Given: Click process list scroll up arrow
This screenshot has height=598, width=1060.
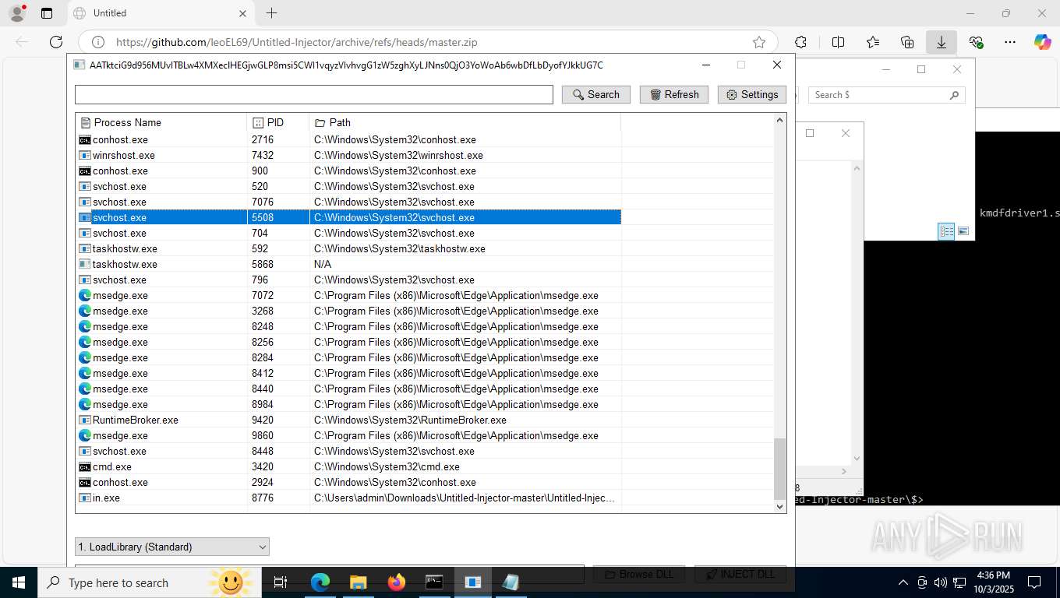Looking at the screenshot, I should point(779,120).
